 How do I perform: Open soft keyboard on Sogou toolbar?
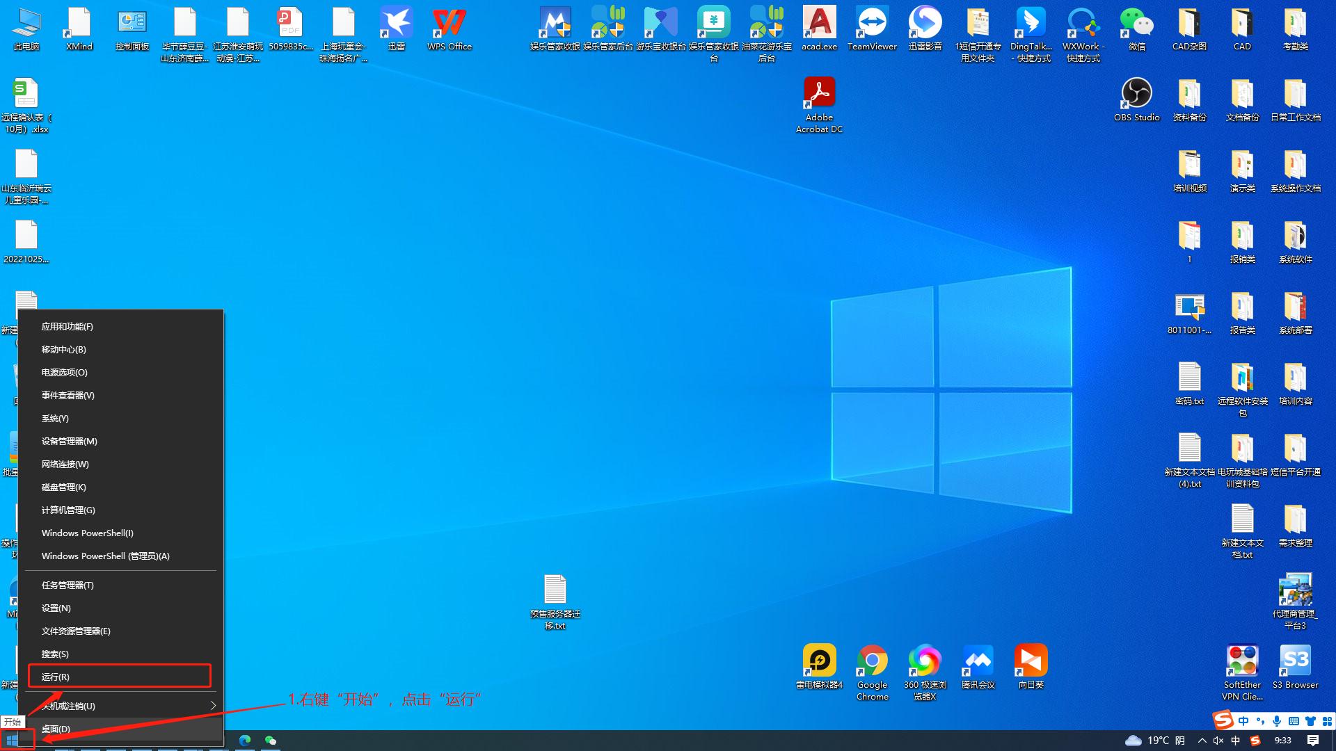1294,720
